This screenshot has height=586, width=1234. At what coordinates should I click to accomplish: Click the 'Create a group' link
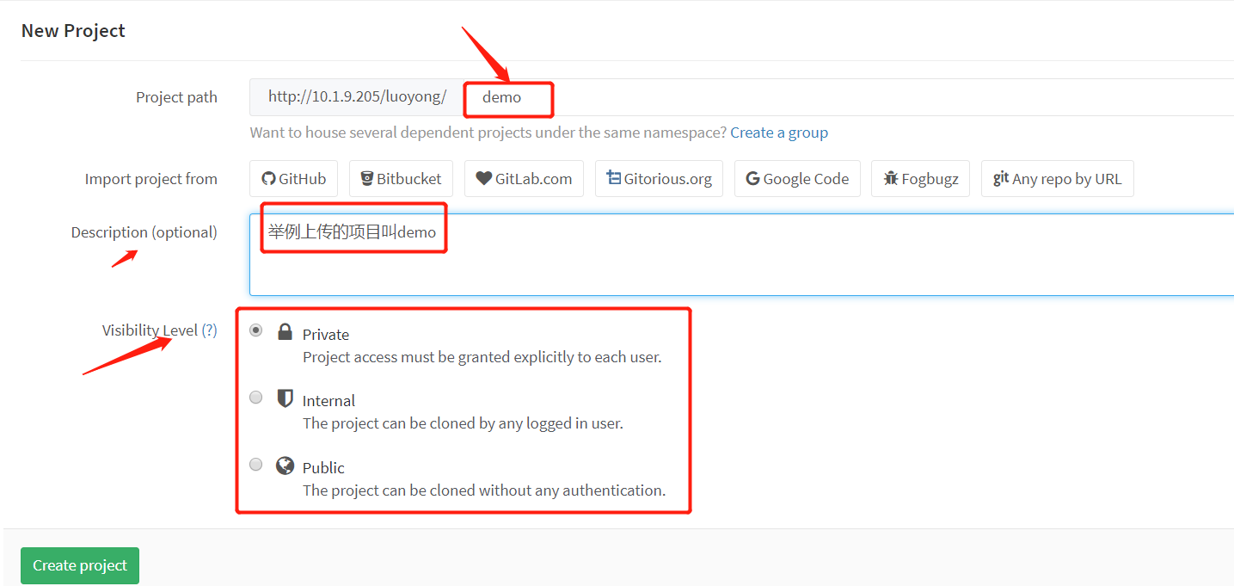coord(778,132)
